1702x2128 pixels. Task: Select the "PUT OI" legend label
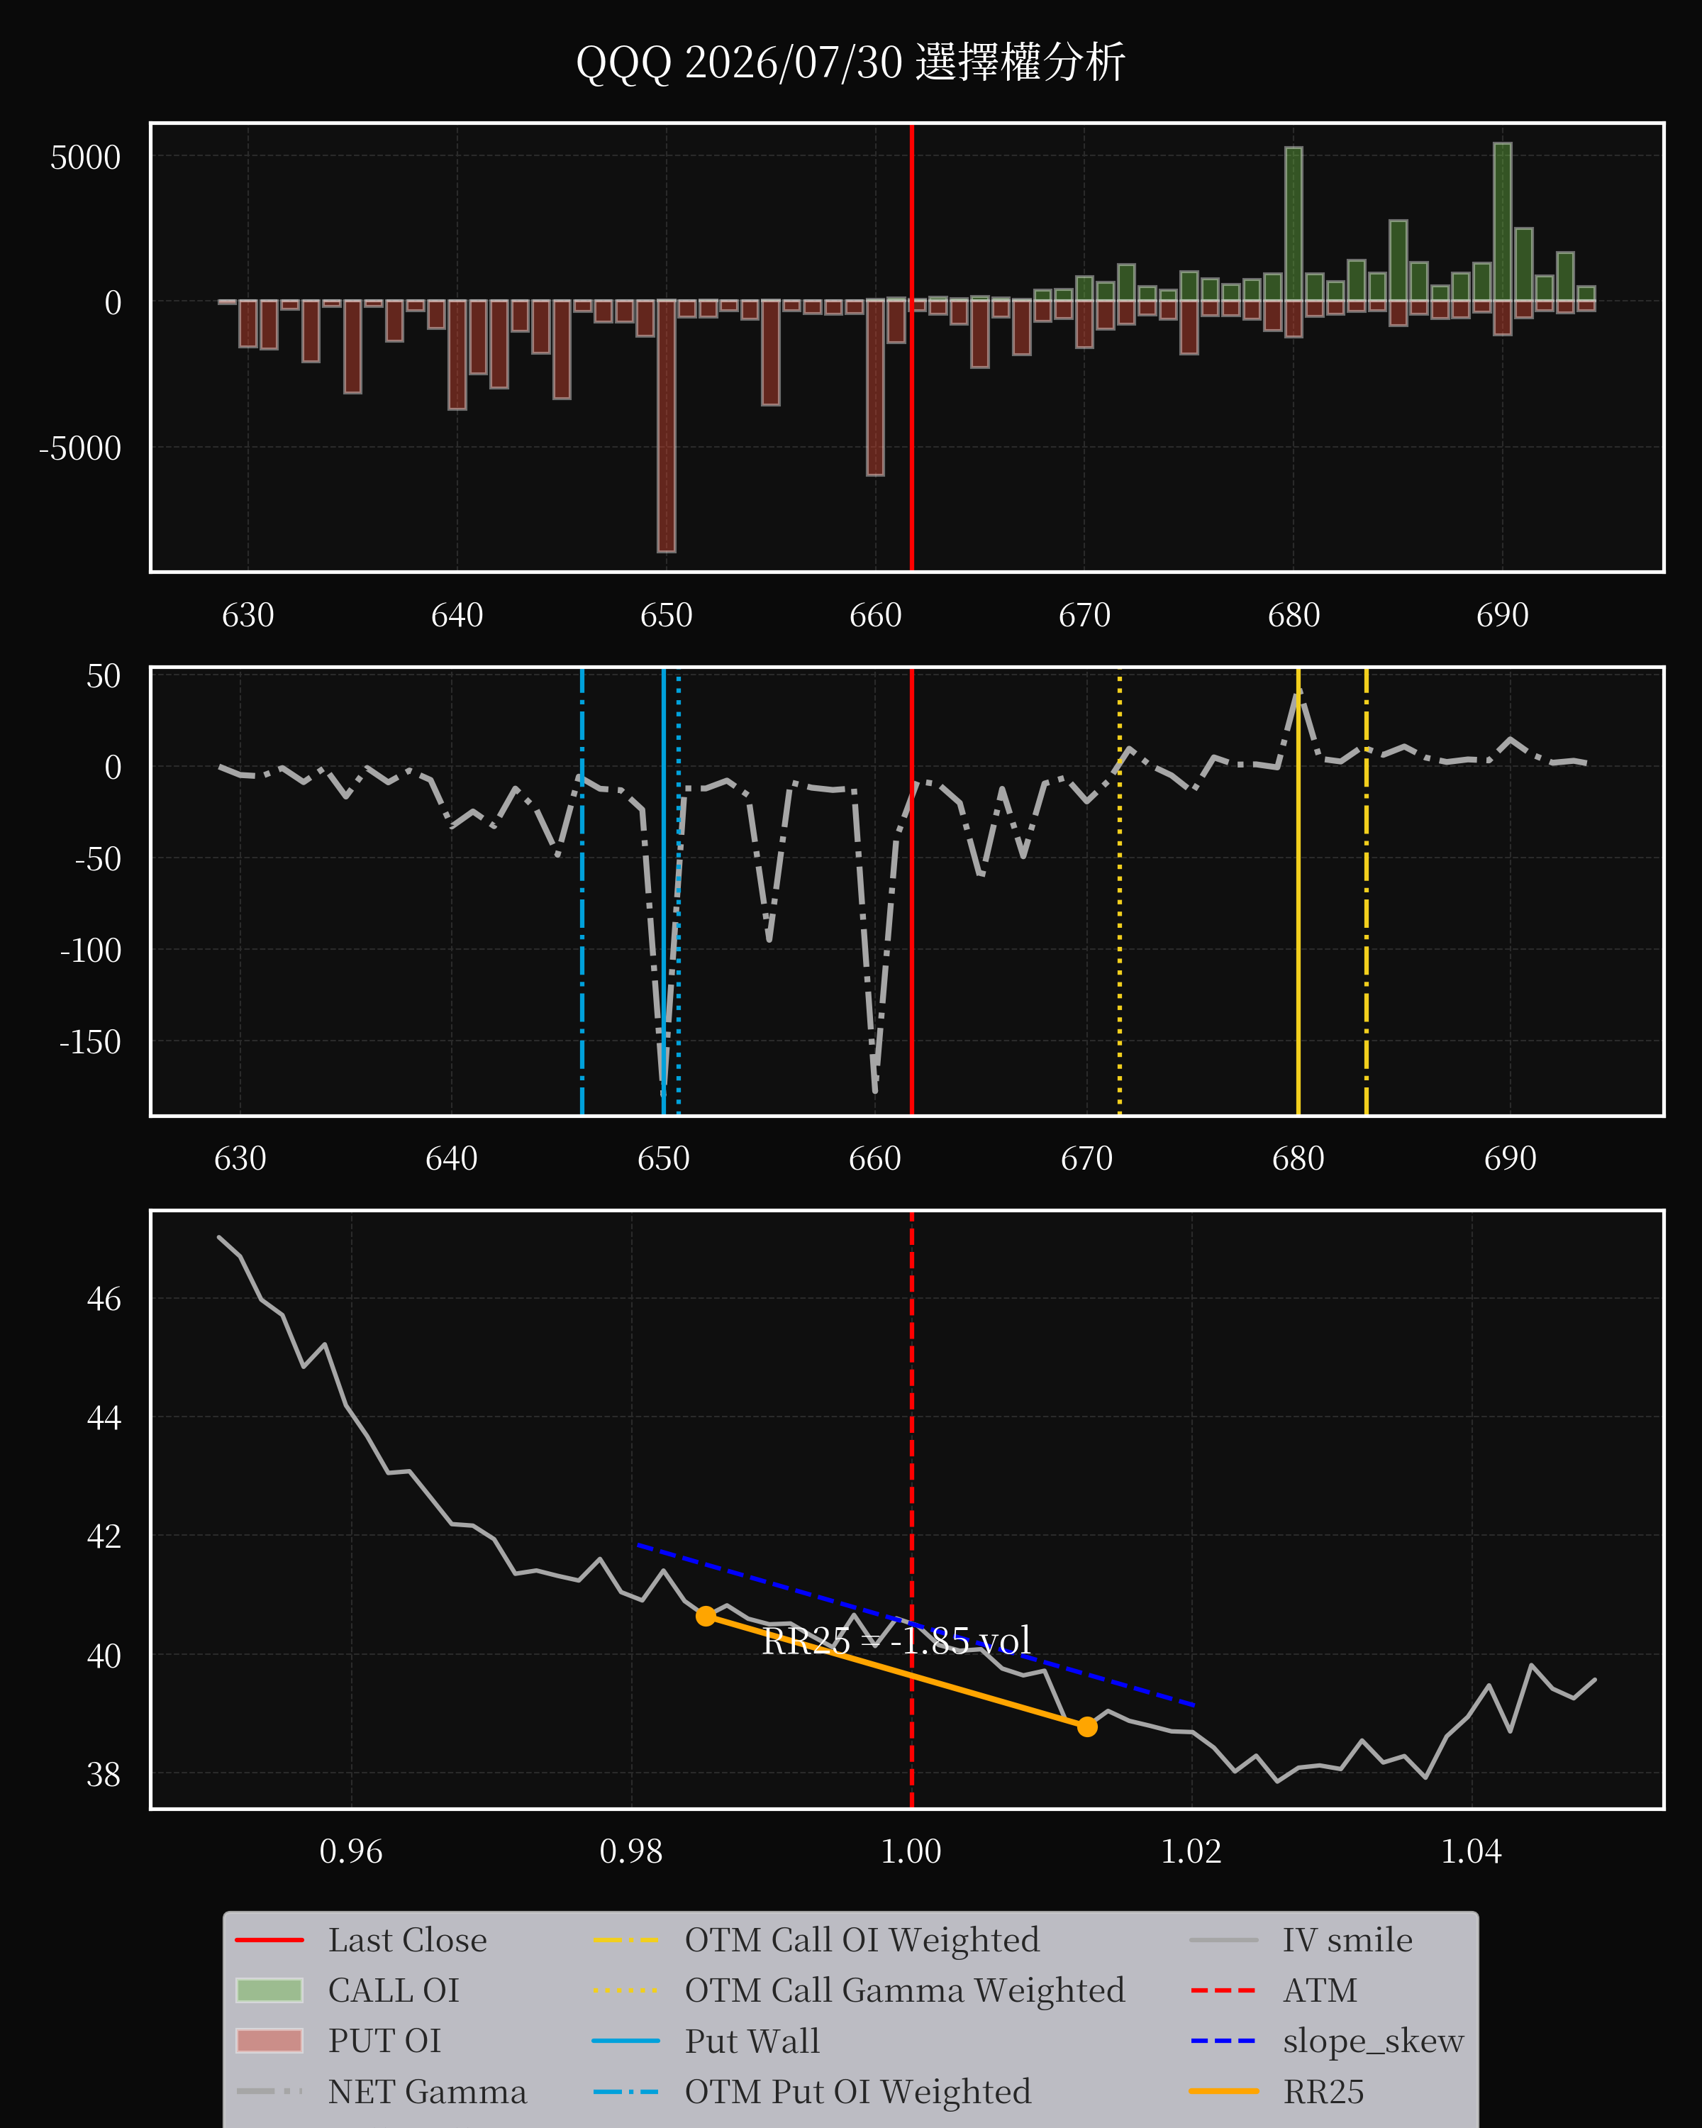385,2040
